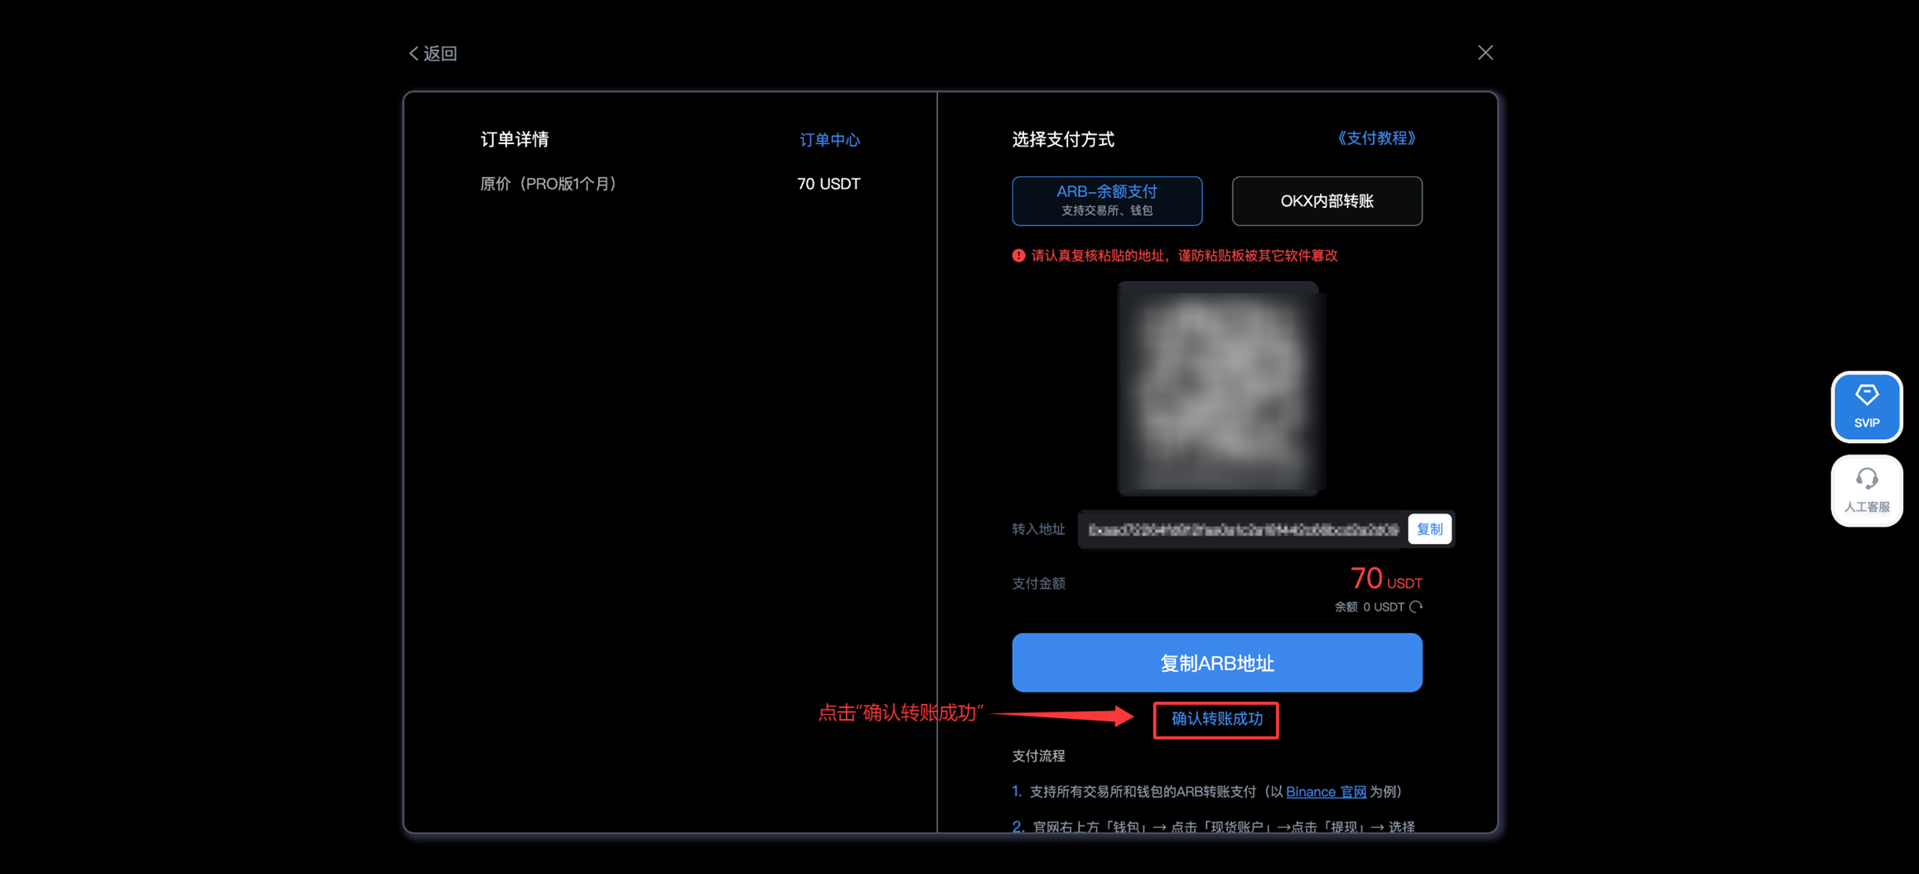Copy the address with the 复制 button

pyautogui.click(x=1429, y=529)
